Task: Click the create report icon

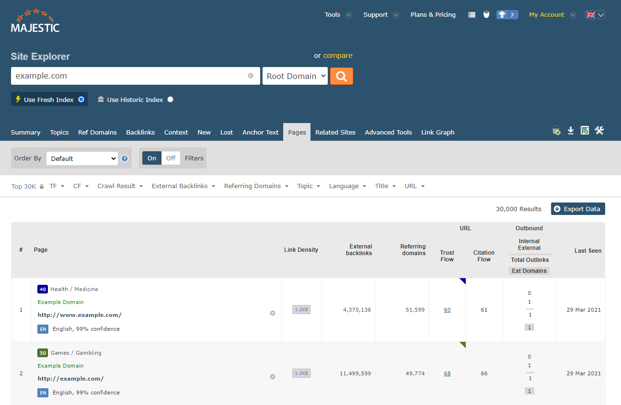Action: [585, 131]
